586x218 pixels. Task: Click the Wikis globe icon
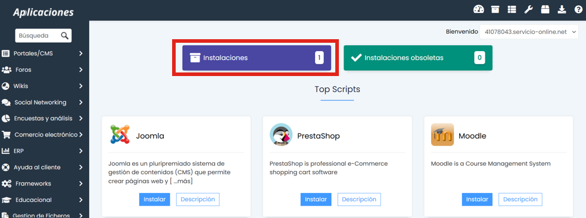[x=5, y=86]
